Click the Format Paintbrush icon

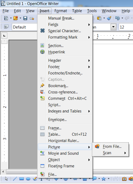[109, 18]
